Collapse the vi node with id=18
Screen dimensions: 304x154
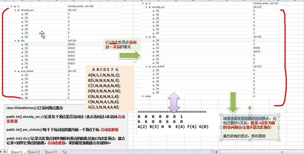coord(11,6)
